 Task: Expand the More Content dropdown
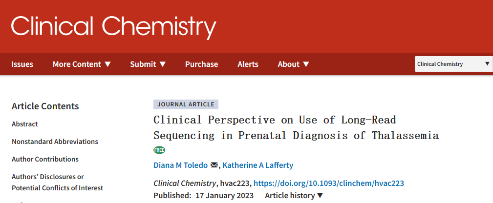82,64
